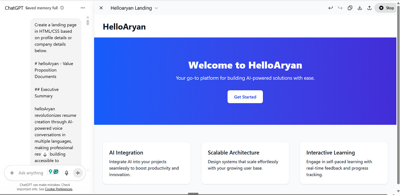This screenshot has width=400, height=195.
Task: Click the '## Executive Summary' text in message
Action: coord(46,93)
